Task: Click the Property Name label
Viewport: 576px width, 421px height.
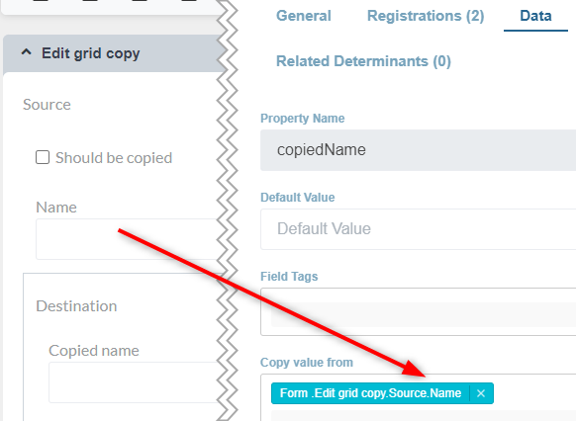Action: tap(302, 119)
